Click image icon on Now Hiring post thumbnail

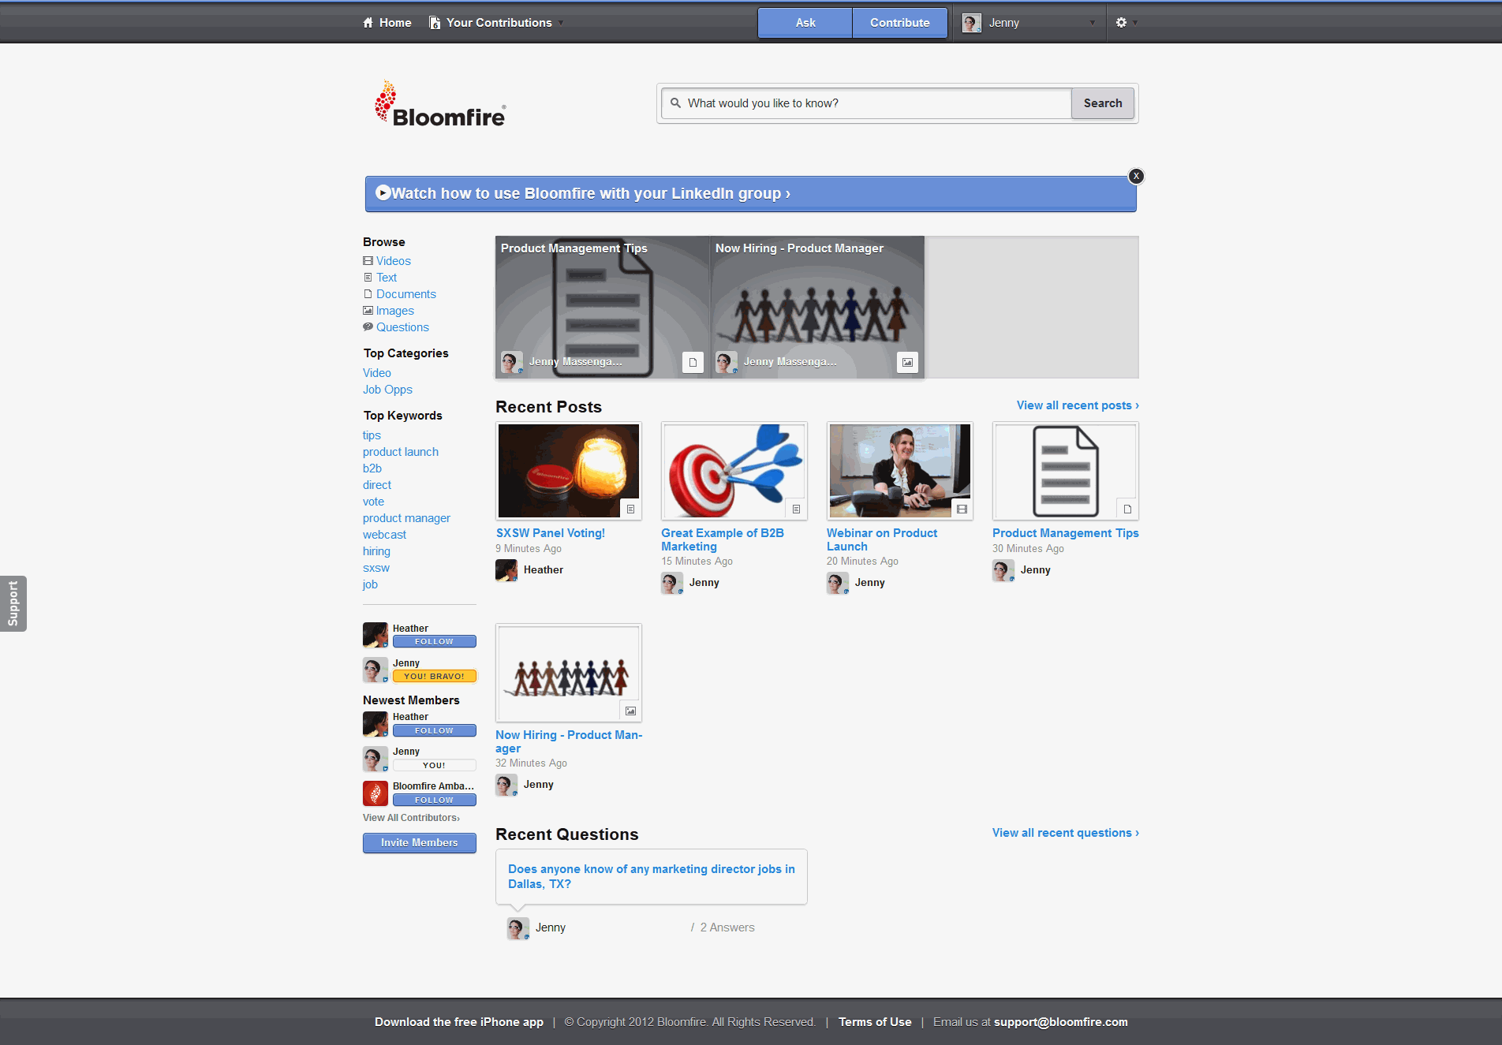[x=630, y=711]
